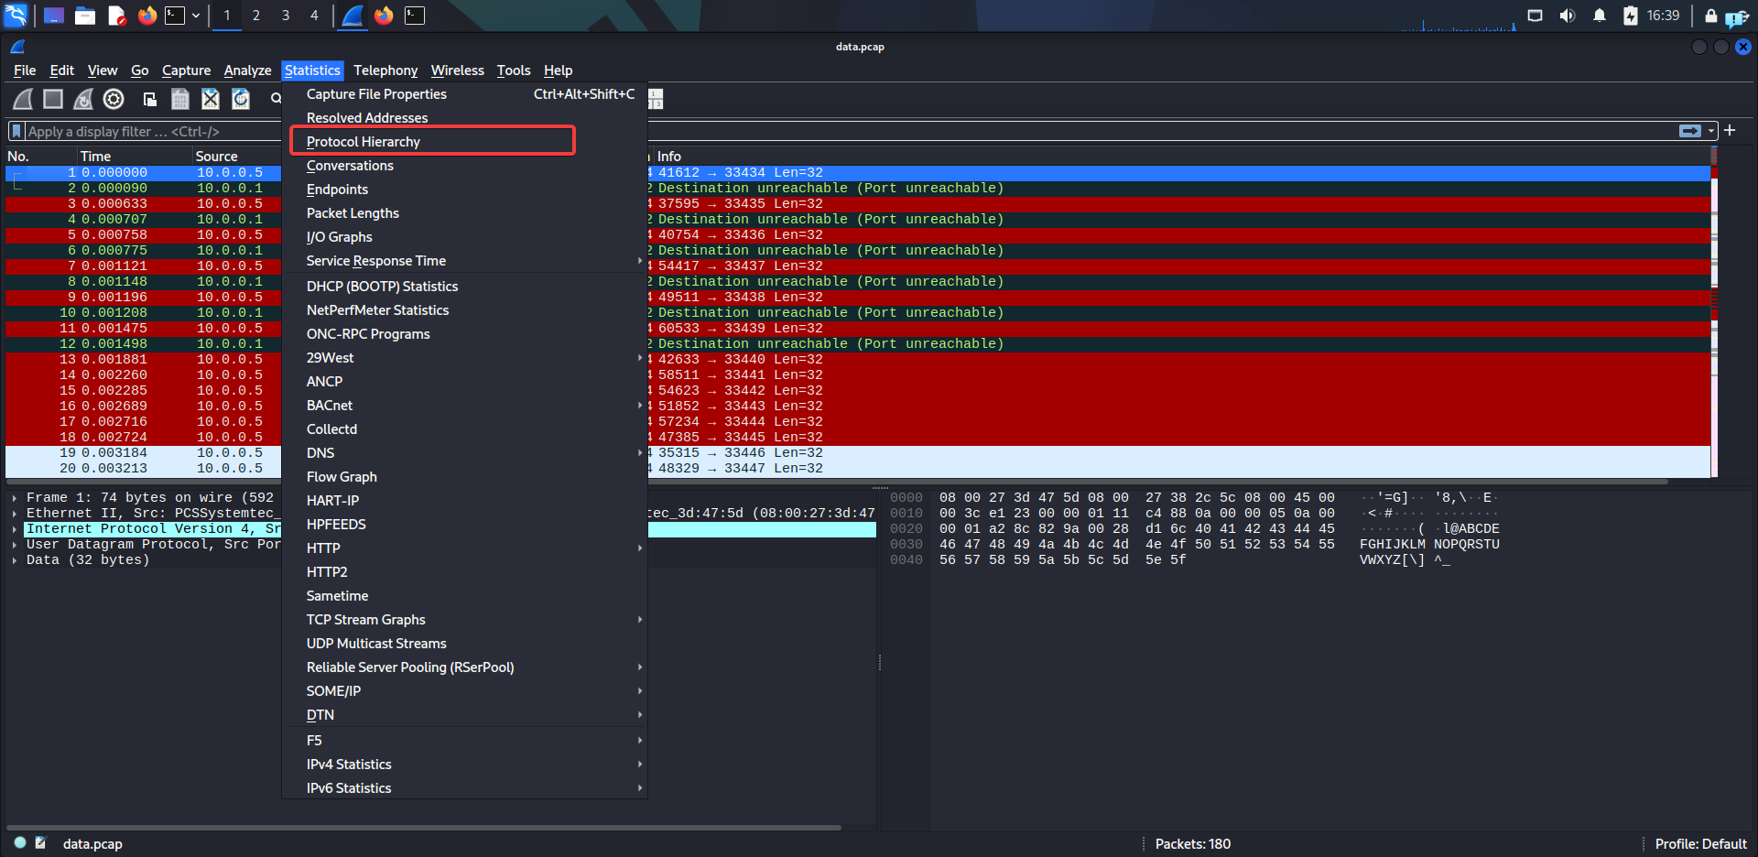
Task: Choose Conversations in the Statistics menu
Action: [x=464, y=166]
